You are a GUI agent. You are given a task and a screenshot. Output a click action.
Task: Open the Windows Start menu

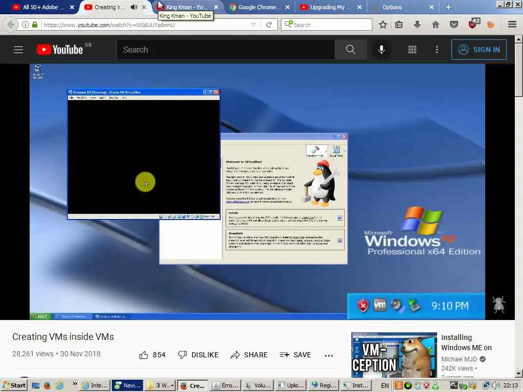(x=14, y=385)
